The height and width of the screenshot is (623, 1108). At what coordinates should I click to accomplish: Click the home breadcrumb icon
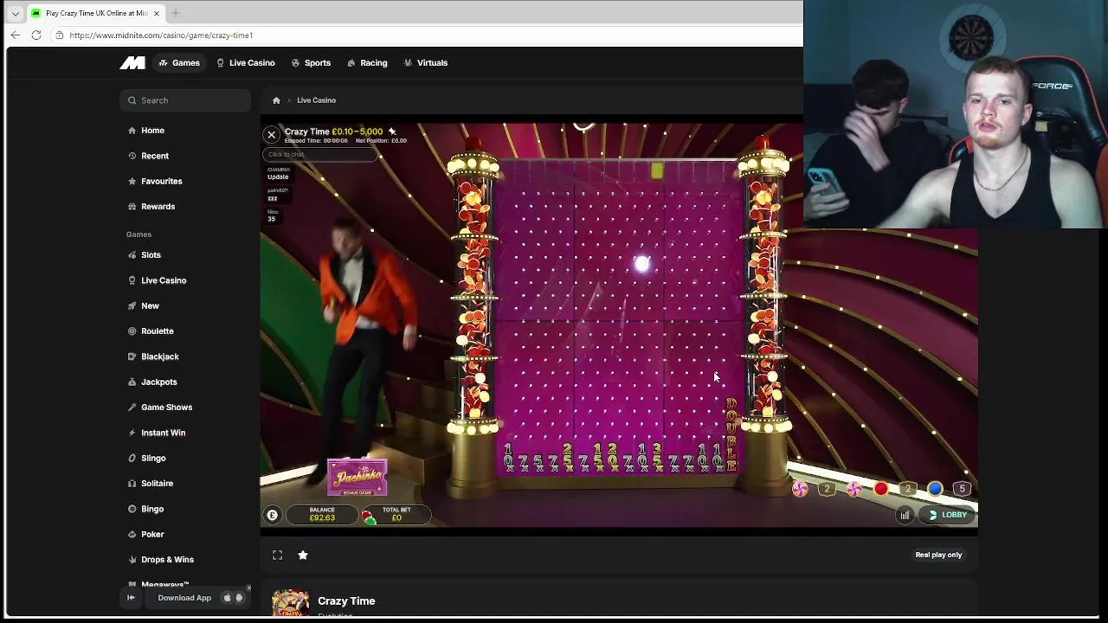point(276,100)
